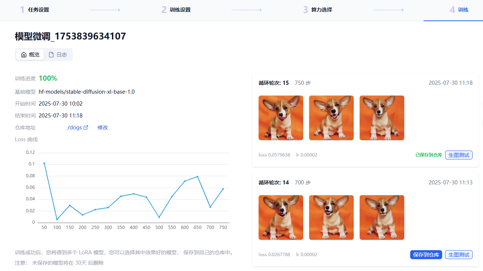Switch to the 日志 log tab
483x271 pixels.
click(58, 55)
